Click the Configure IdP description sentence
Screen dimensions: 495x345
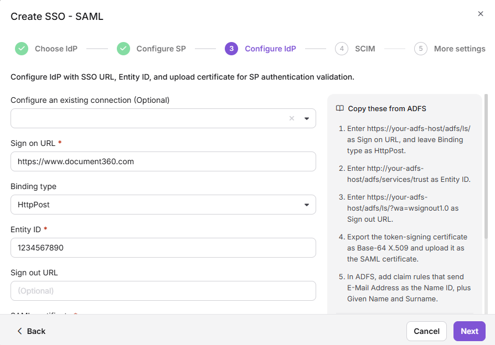click(183, 77)
